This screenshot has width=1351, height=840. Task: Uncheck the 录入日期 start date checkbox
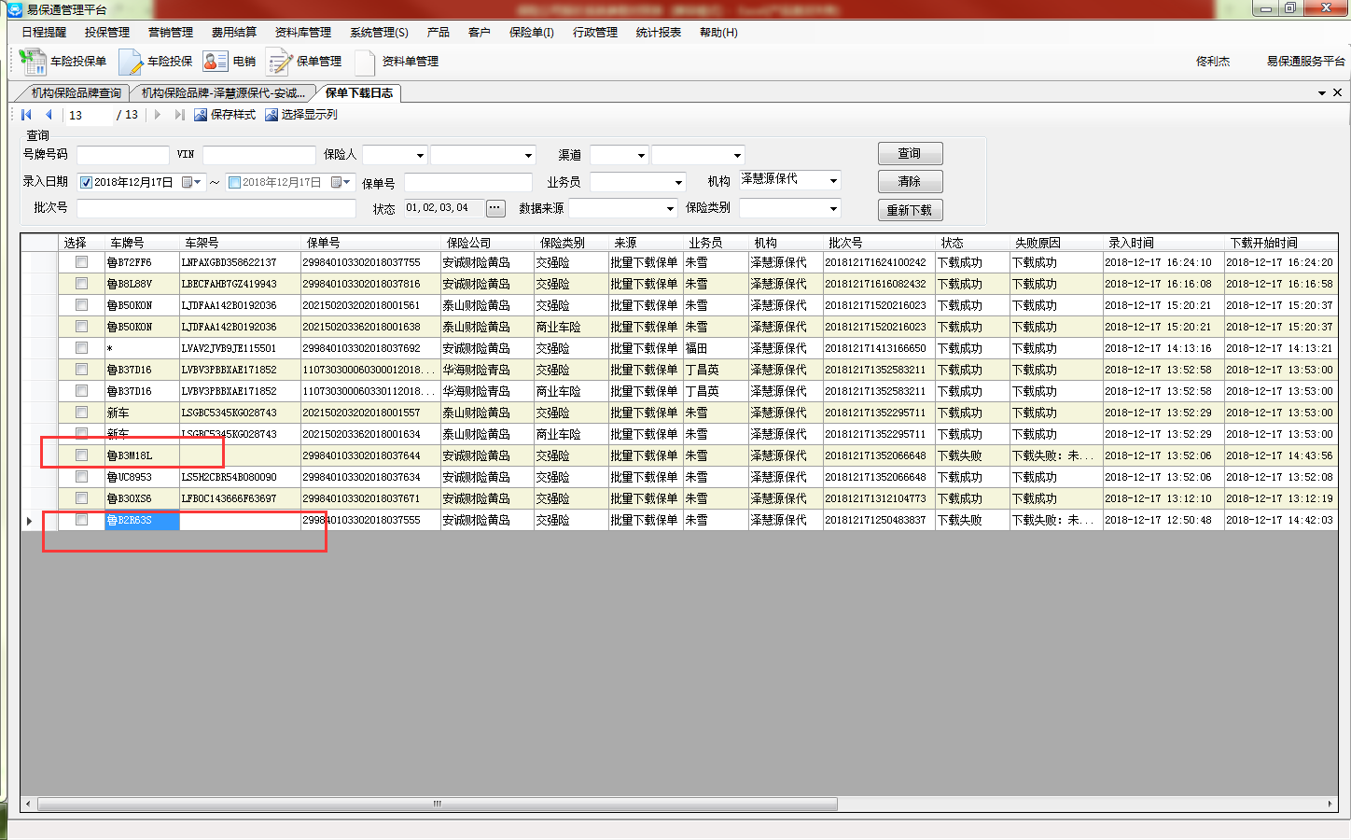coord(86,183)
